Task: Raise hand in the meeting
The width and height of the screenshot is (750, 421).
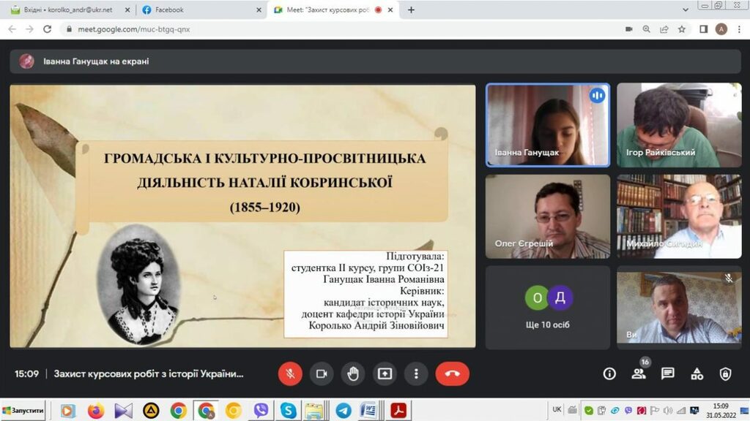Action: 353,373
